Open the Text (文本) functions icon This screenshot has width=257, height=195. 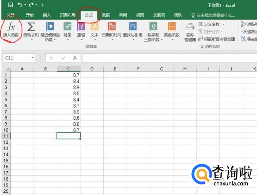pyautogui.click(x=95, y=27)
